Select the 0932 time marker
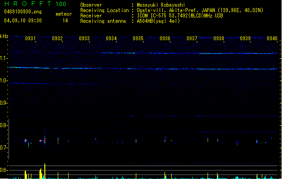The image size is (282, 179). (x=57, y=38)
